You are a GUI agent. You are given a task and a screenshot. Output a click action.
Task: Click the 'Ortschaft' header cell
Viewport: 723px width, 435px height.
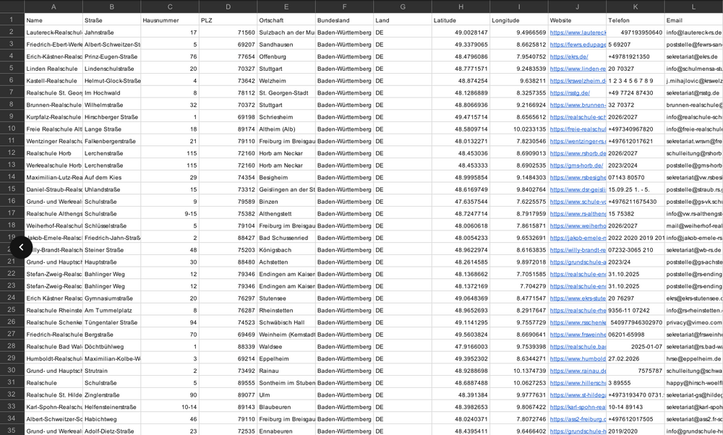point(286,20)
